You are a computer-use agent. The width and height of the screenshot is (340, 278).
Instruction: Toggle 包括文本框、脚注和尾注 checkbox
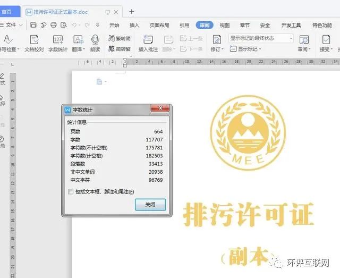pyautogui.click(x=71, y=191)
